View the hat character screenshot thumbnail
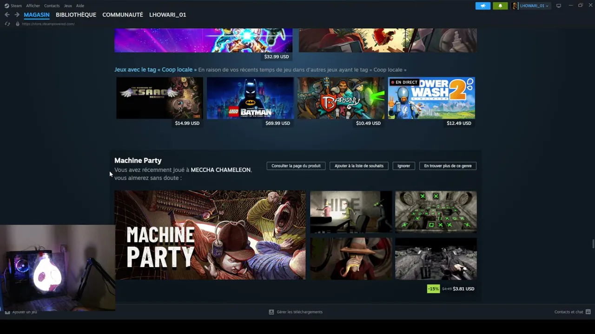 [351, 259]
